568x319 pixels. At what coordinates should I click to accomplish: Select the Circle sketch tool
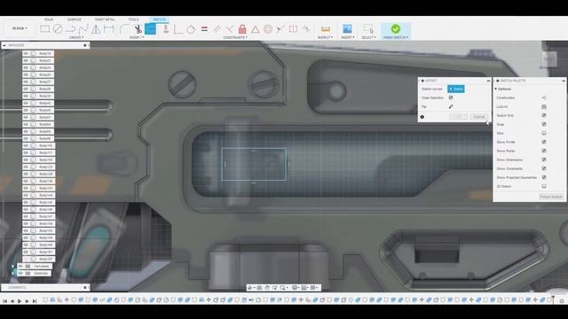pyautogui.click(x=58, y=29)
